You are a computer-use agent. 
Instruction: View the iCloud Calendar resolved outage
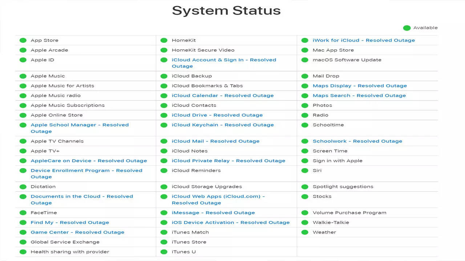click(223, 96)
